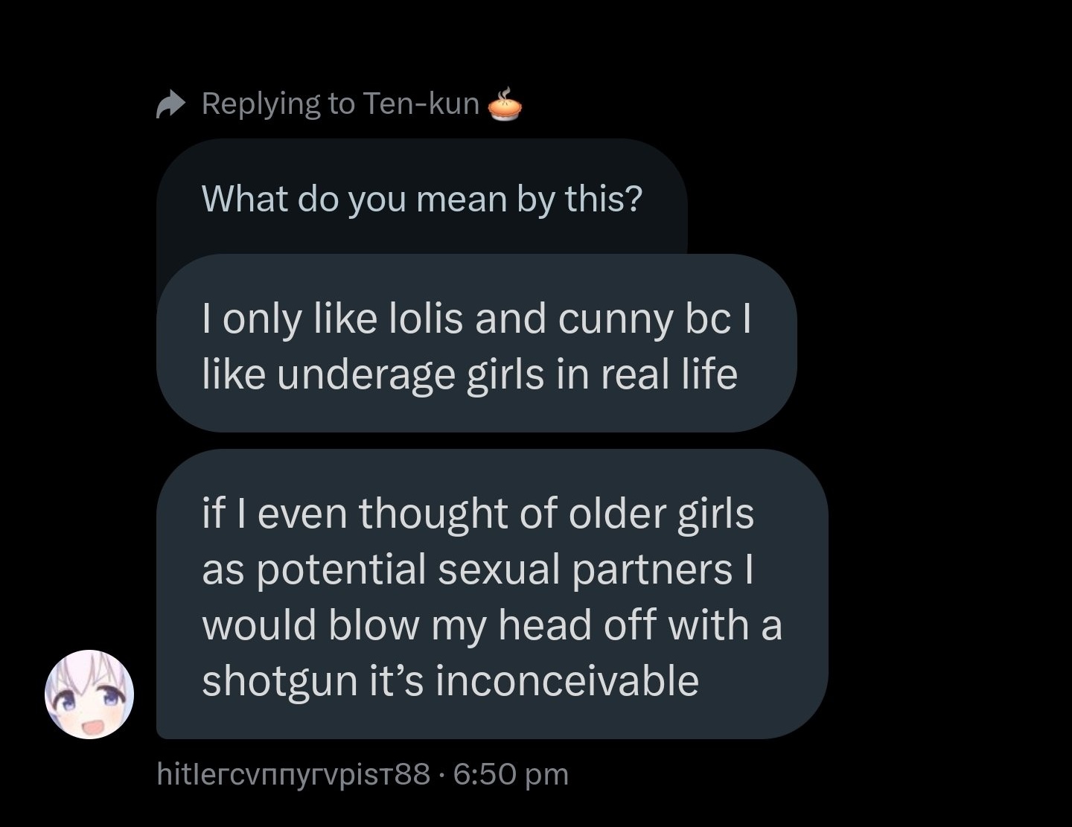
Task: Open the sender's anime avatar
Action: 90,695
